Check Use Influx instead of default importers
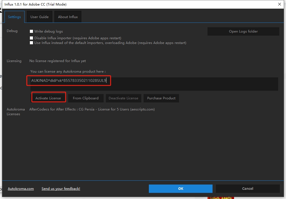 pyautogui.click(x=31, y=43)
